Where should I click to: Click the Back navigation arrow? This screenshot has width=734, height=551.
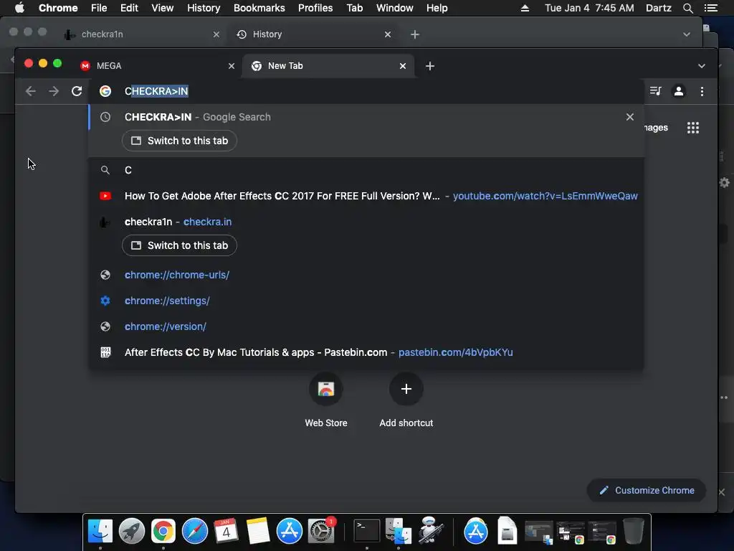point(30,91)
